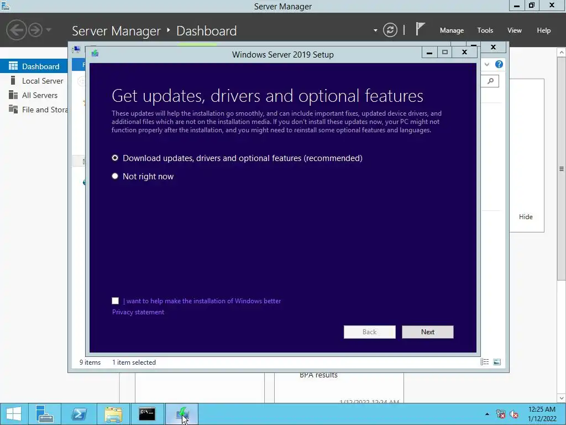Open Command Prompt from the taskbar
Image resolution: width=566 pixels, height=425 pixels.
[147, 414]
